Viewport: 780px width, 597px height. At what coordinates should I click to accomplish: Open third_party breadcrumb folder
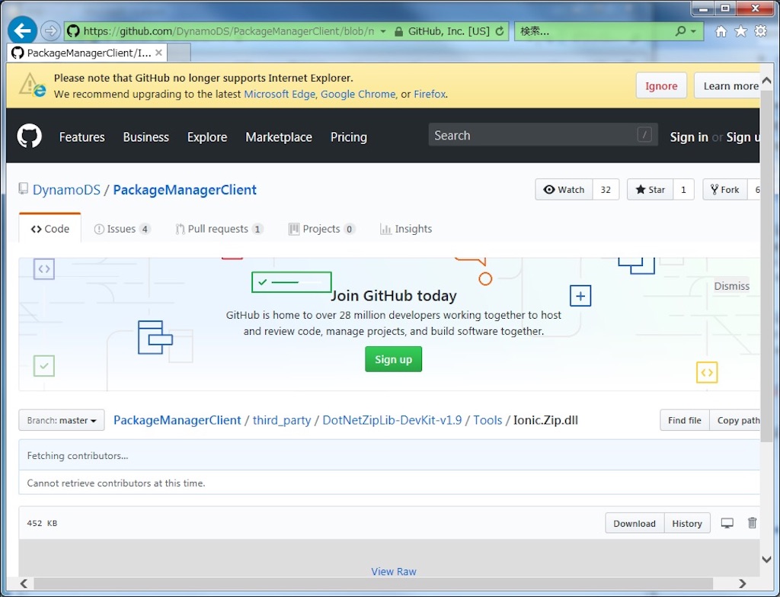tap(282, 420)
